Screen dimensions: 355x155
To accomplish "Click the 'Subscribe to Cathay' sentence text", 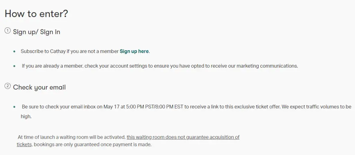I will pyautogui.click(x=69, y=51).
